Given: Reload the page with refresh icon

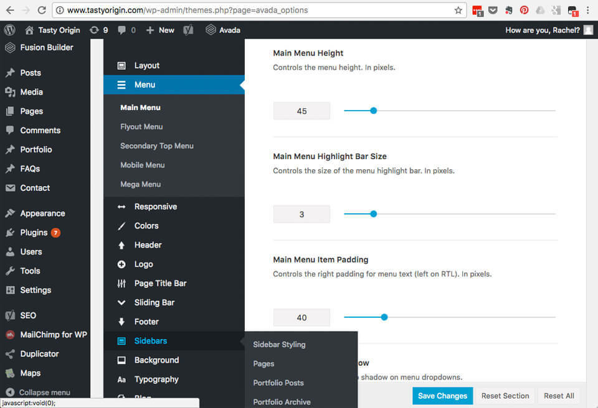Looking at the screenshot, I should point(42,11).
